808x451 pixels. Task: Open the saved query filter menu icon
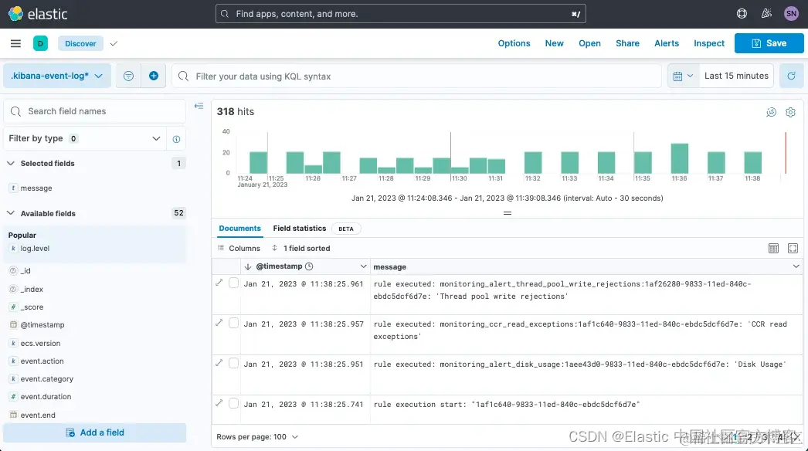128,76
